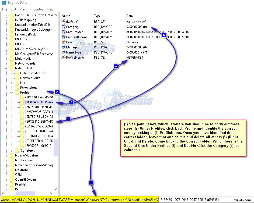Click the NameType DWORD value icon
This screenshot has height=203, width=254.
coord(63,52)
